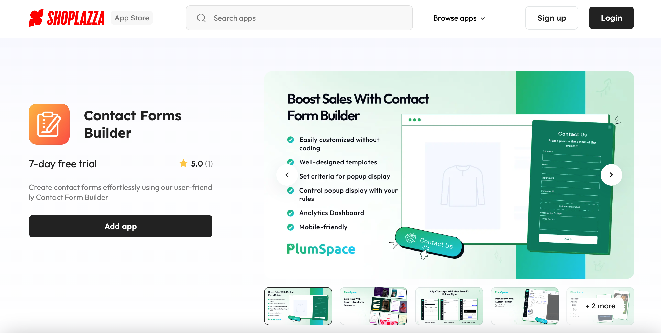Click the right carousel navigation arrow
This screenshot has height=333, width=661.
coord(611,174)
